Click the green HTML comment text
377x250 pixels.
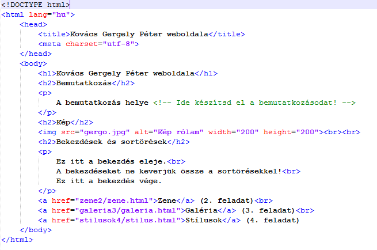254,103
